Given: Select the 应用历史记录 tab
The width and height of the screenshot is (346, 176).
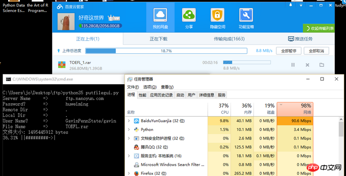Looking at the screenshot, I should pos(161,95).
